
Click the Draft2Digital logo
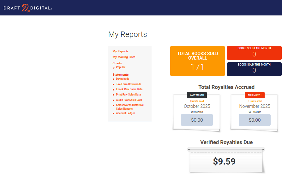[x=28, y=8]
